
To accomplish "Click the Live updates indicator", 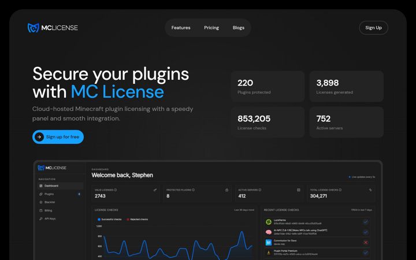I will pos(362,177).
